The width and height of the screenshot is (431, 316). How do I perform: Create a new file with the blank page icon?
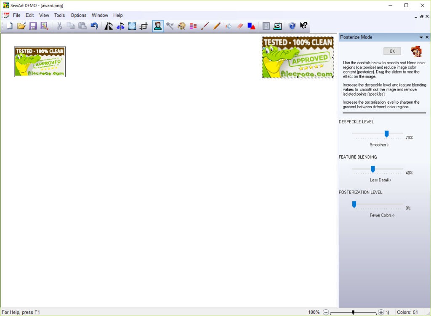9,26
